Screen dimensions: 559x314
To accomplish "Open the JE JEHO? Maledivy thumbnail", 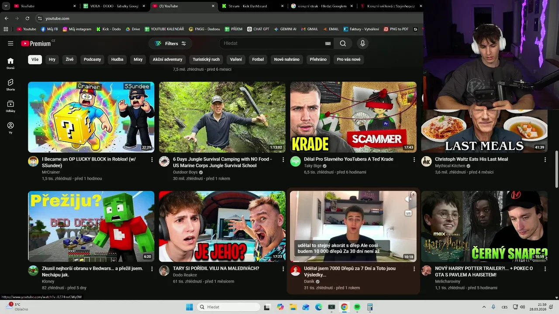I will pos(222,226).
